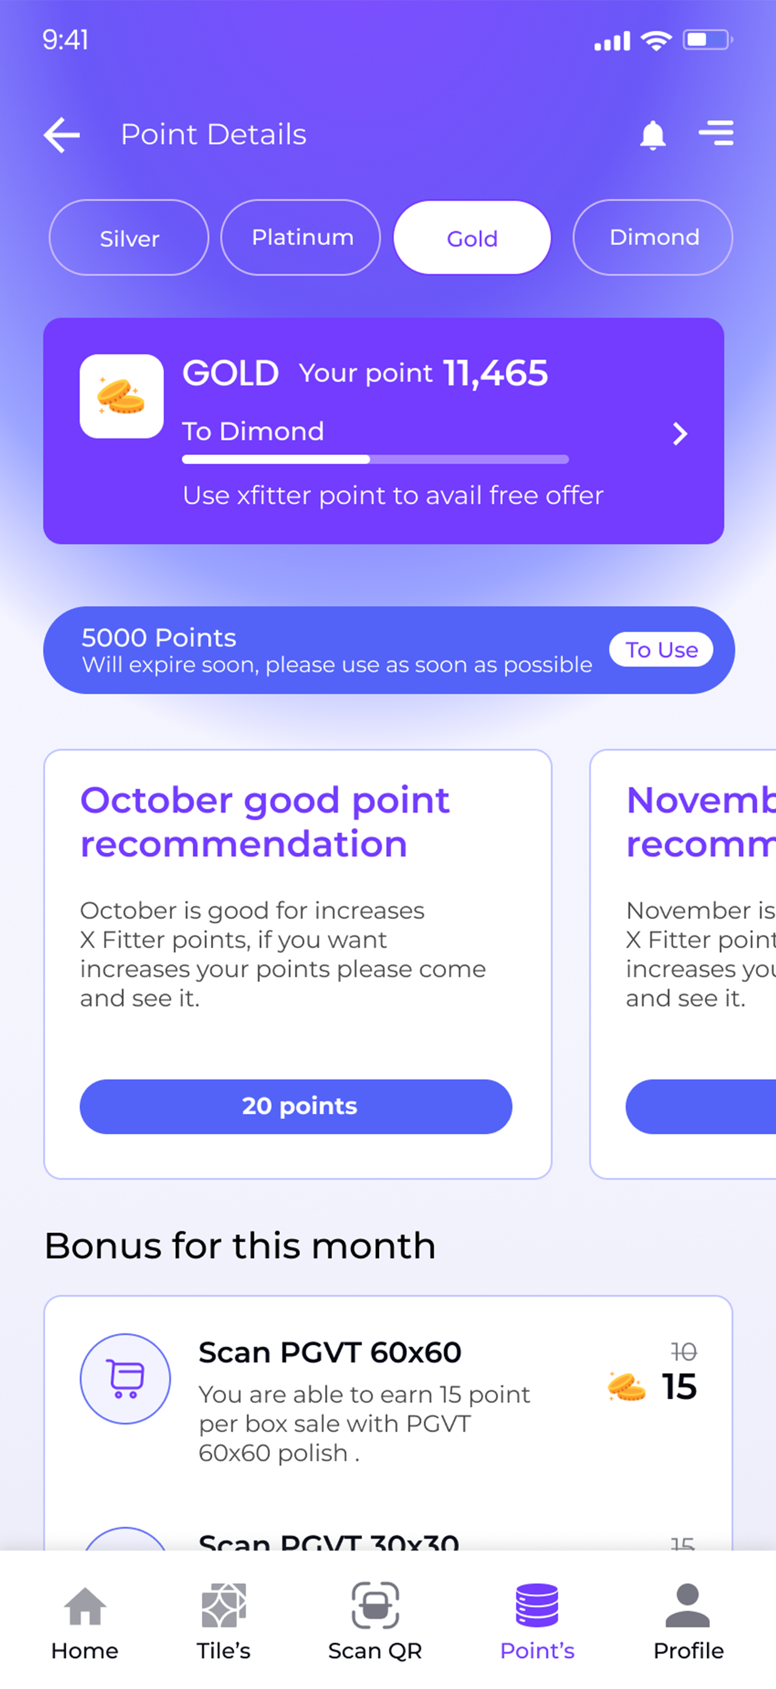The image size is (776, 1689).
Task: Tap the 20 points button
Action: (296, 1106)
